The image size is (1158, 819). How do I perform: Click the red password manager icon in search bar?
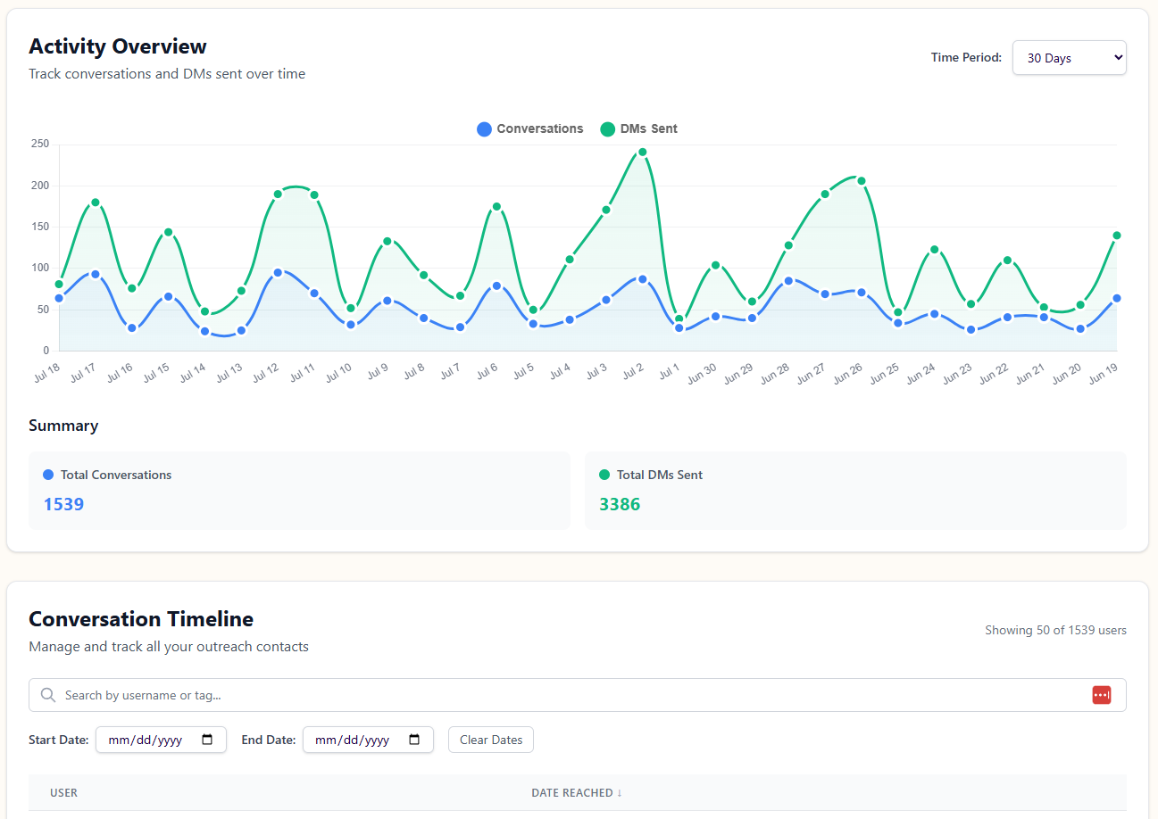tap(1101, 694)
